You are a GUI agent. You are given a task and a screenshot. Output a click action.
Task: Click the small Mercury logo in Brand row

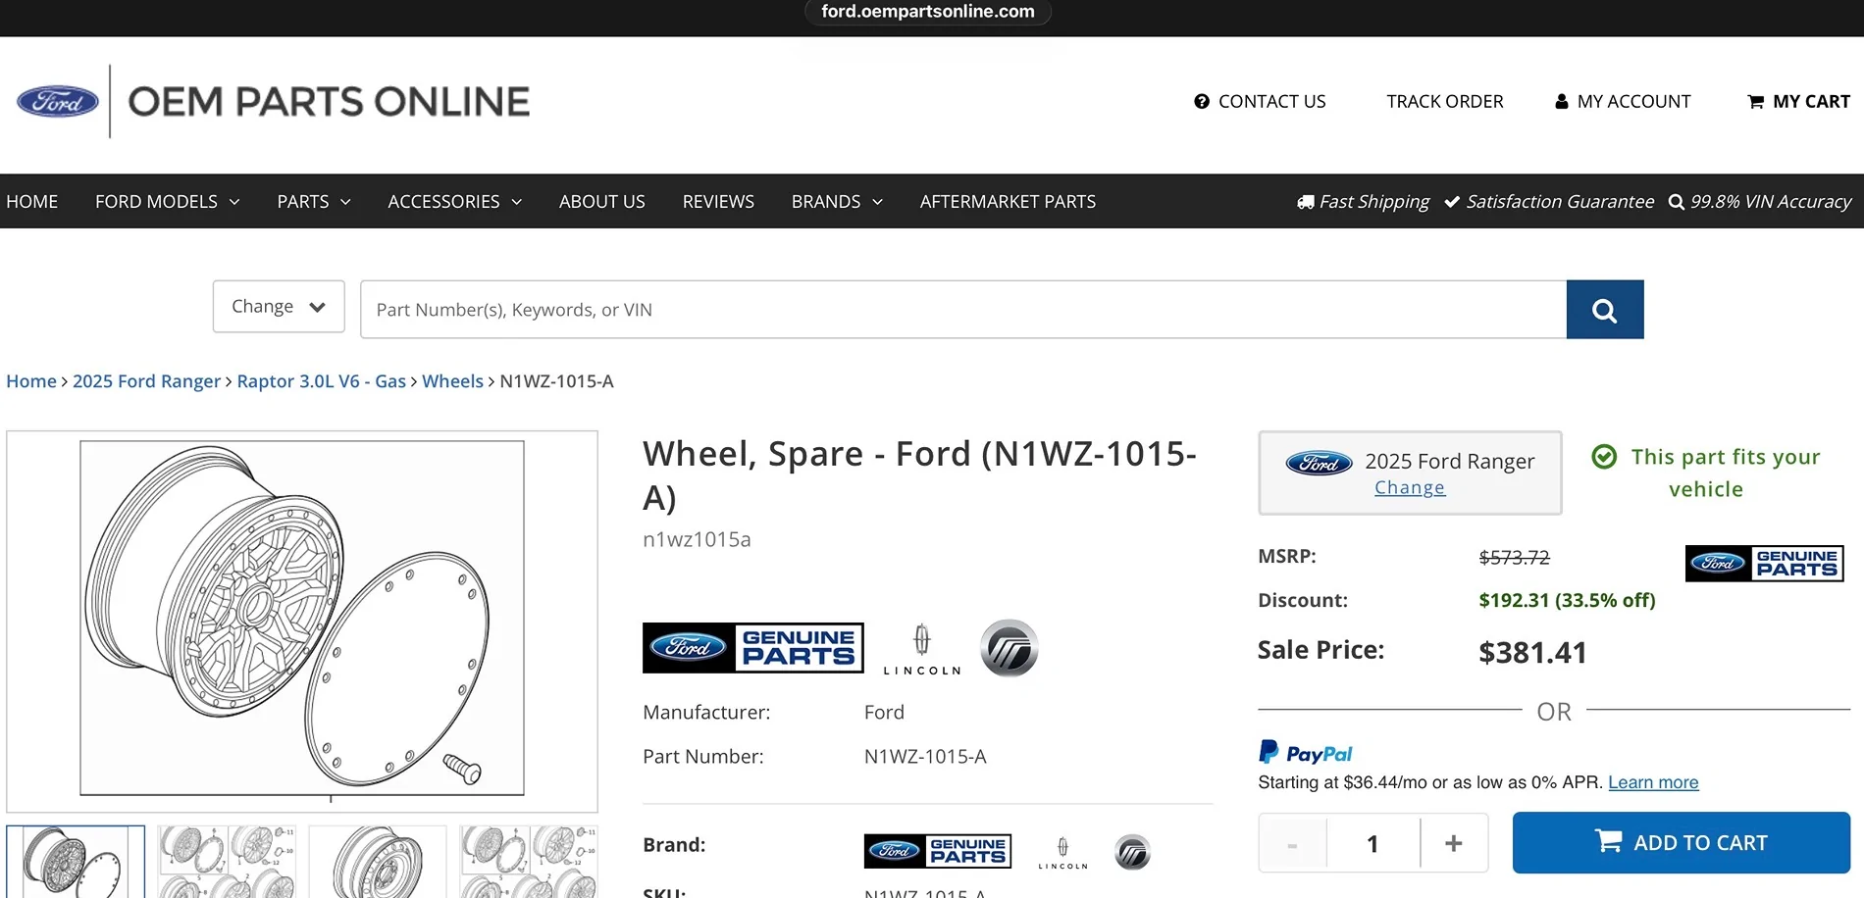tap(1132, 852)
